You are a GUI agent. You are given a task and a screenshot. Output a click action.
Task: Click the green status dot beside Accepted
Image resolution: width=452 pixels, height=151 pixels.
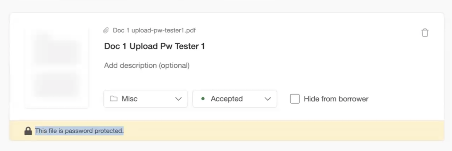pos(203,99)
